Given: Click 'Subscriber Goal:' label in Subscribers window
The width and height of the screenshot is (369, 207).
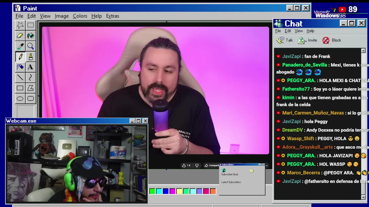Looking at the screenshot, I should 229,175.
